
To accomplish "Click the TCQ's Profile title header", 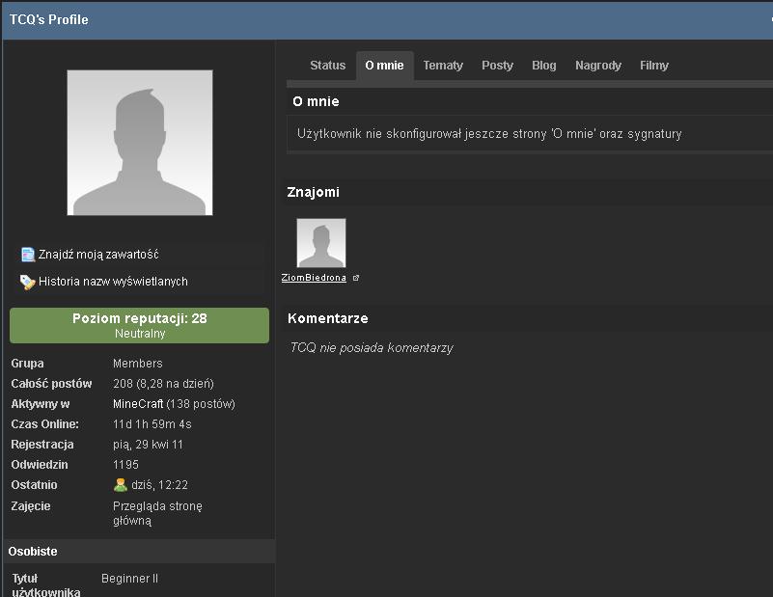I will (49, 19).
